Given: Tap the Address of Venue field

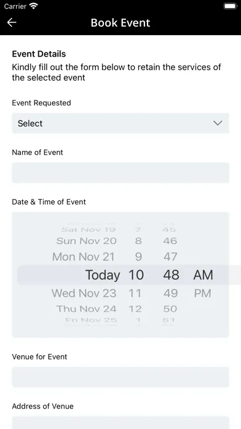Looking at the screenshot, I should pos(120,423).
